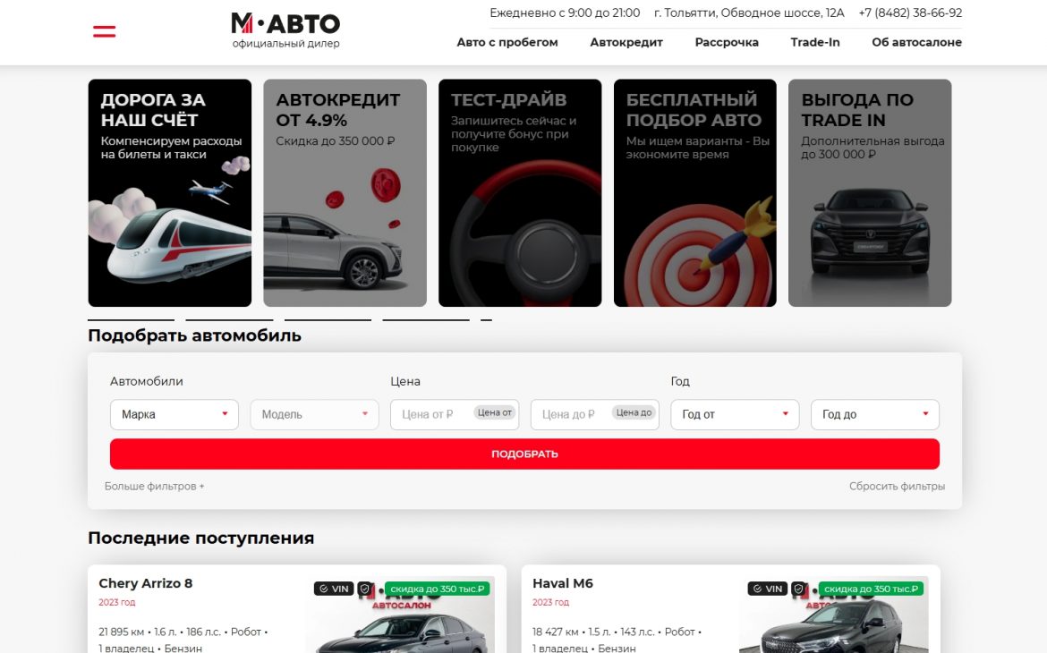
Task: Open Об автосалоне page
Action: (x=916, y=42)
